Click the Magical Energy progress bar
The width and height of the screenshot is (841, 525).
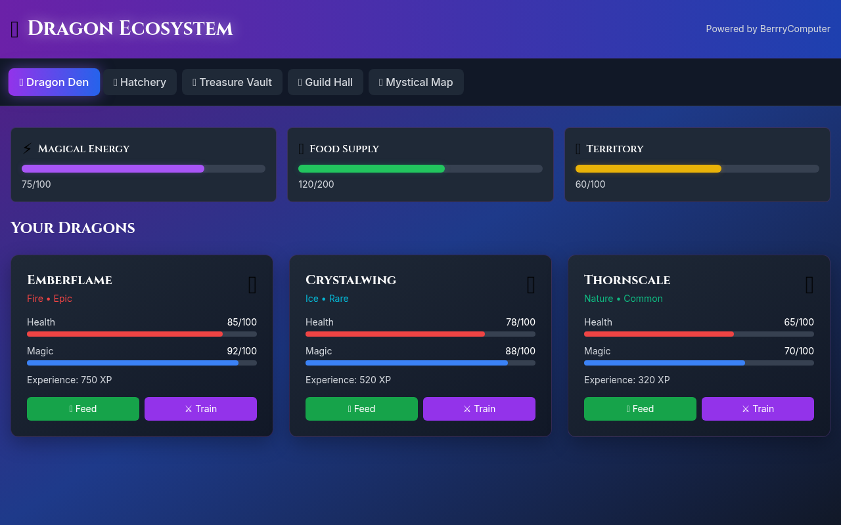click(143, 169)
